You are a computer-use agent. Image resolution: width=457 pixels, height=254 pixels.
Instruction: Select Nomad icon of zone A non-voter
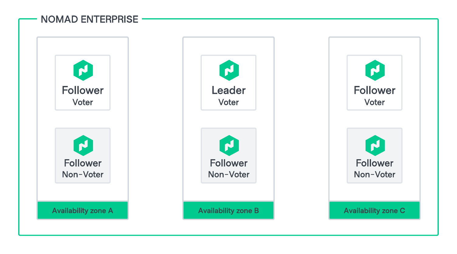click(83, 145)
